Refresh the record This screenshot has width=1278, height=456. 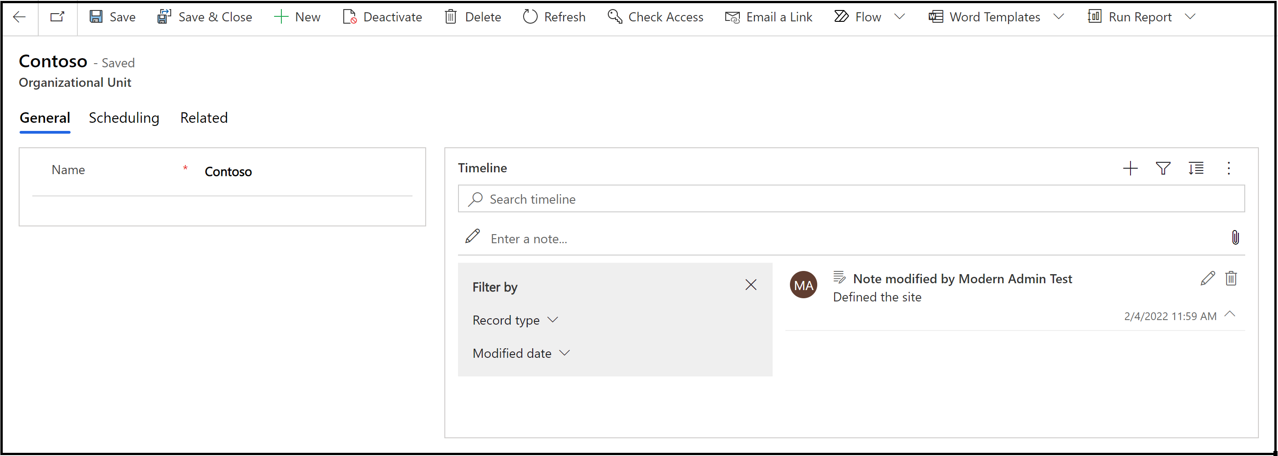(x=530, y=16)
